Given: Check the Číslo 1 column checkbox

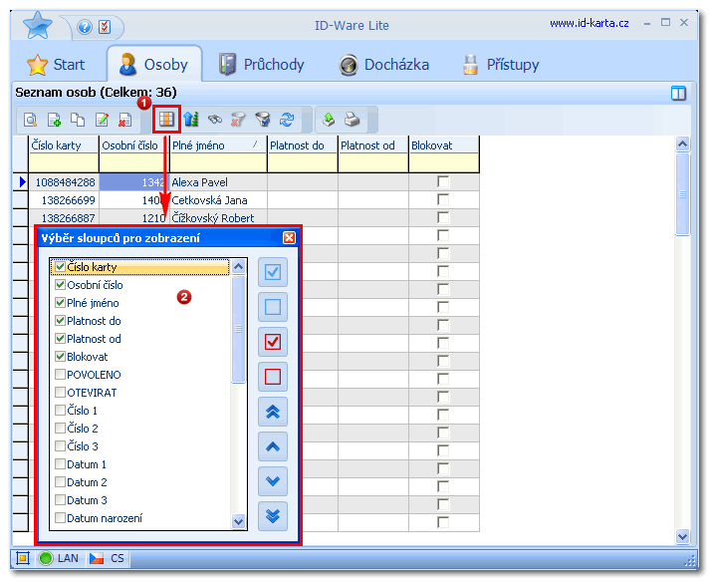Looking at the screenshot, I should (60, 411).
